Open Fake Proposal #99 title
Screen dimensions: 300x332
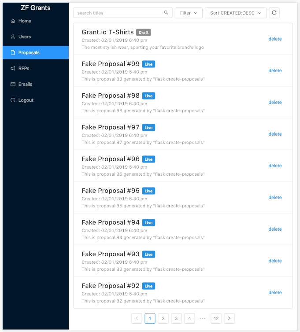111,64
